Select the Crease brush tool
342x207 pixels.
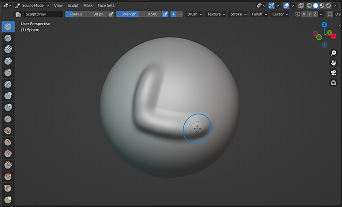(x=8, y=119)
